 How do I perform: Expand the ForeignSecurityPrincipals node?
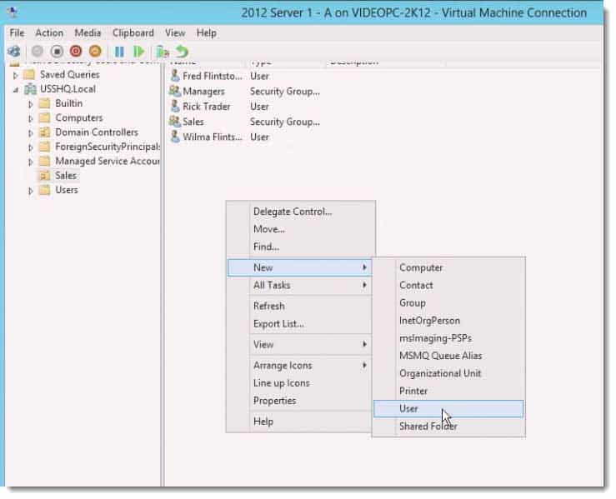click(31, 147)
